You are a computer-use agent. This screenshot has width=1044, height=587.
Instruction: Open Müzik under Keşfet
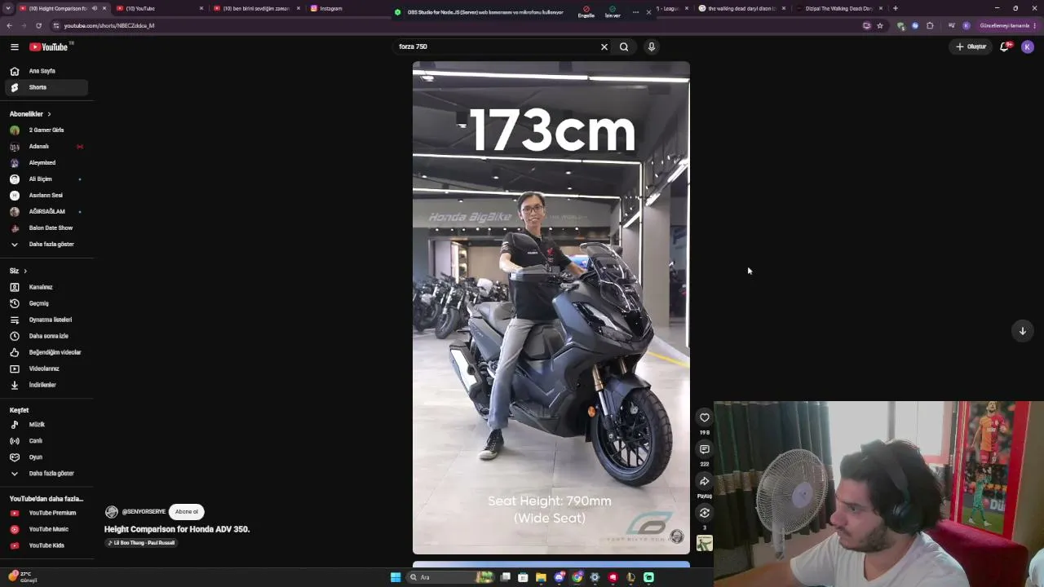point(46,425)
